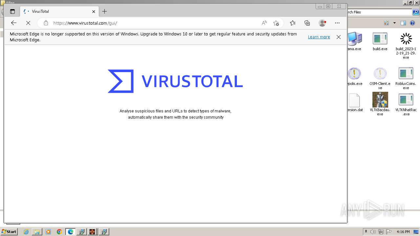Viewport: 420px width, 236px height.
Task: Restore down the Edge browser window
Action: point(328,6)
